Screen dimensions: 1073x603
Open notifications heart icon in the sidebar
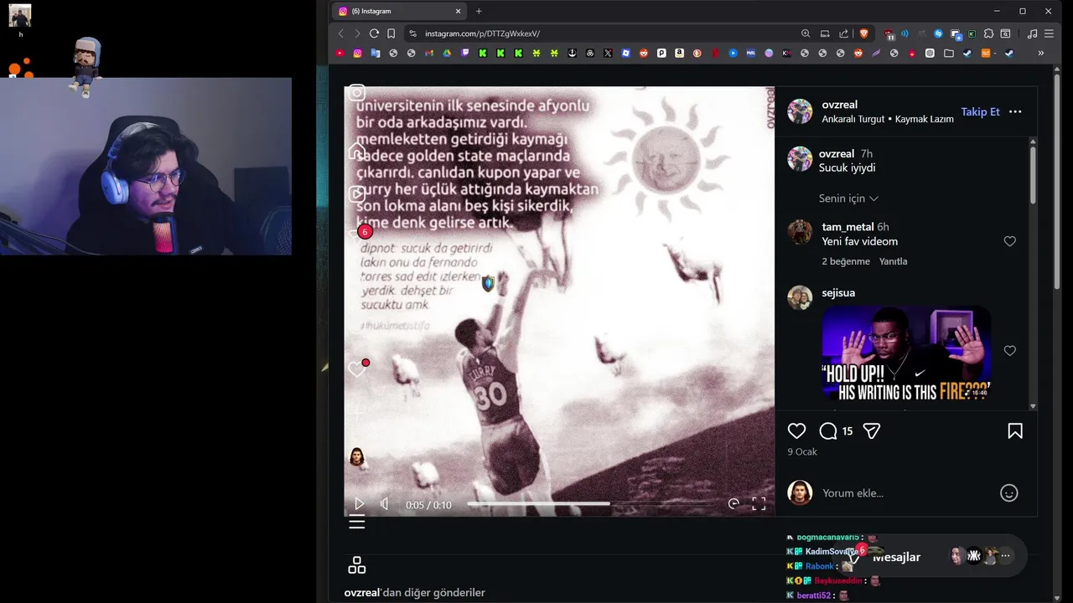[358, 368]
